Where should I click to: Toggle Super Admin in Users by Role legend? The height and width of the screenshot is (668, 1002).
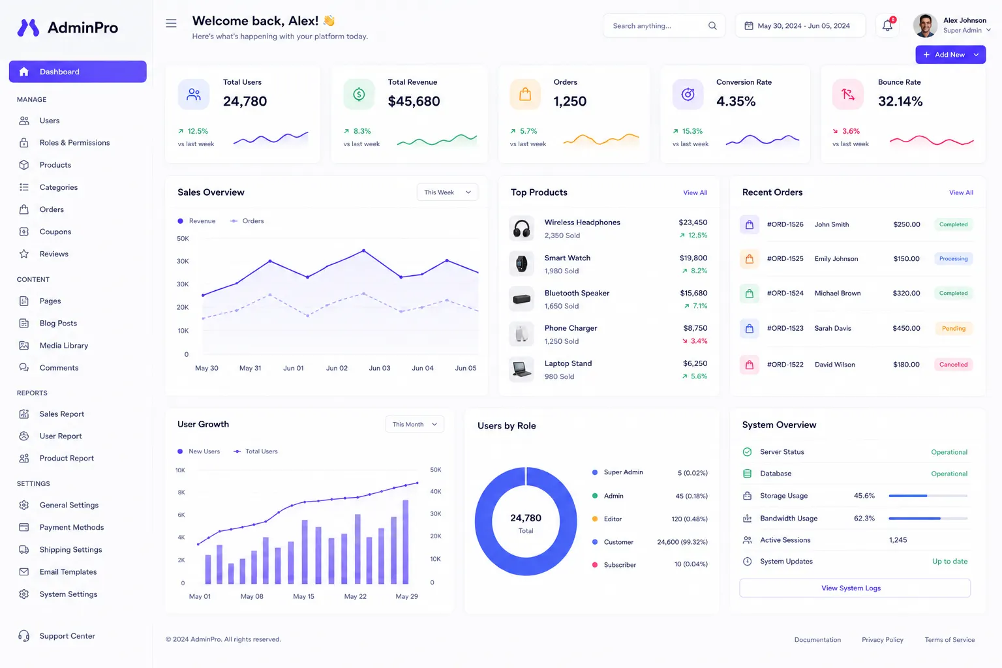click(x=617, y=472)
